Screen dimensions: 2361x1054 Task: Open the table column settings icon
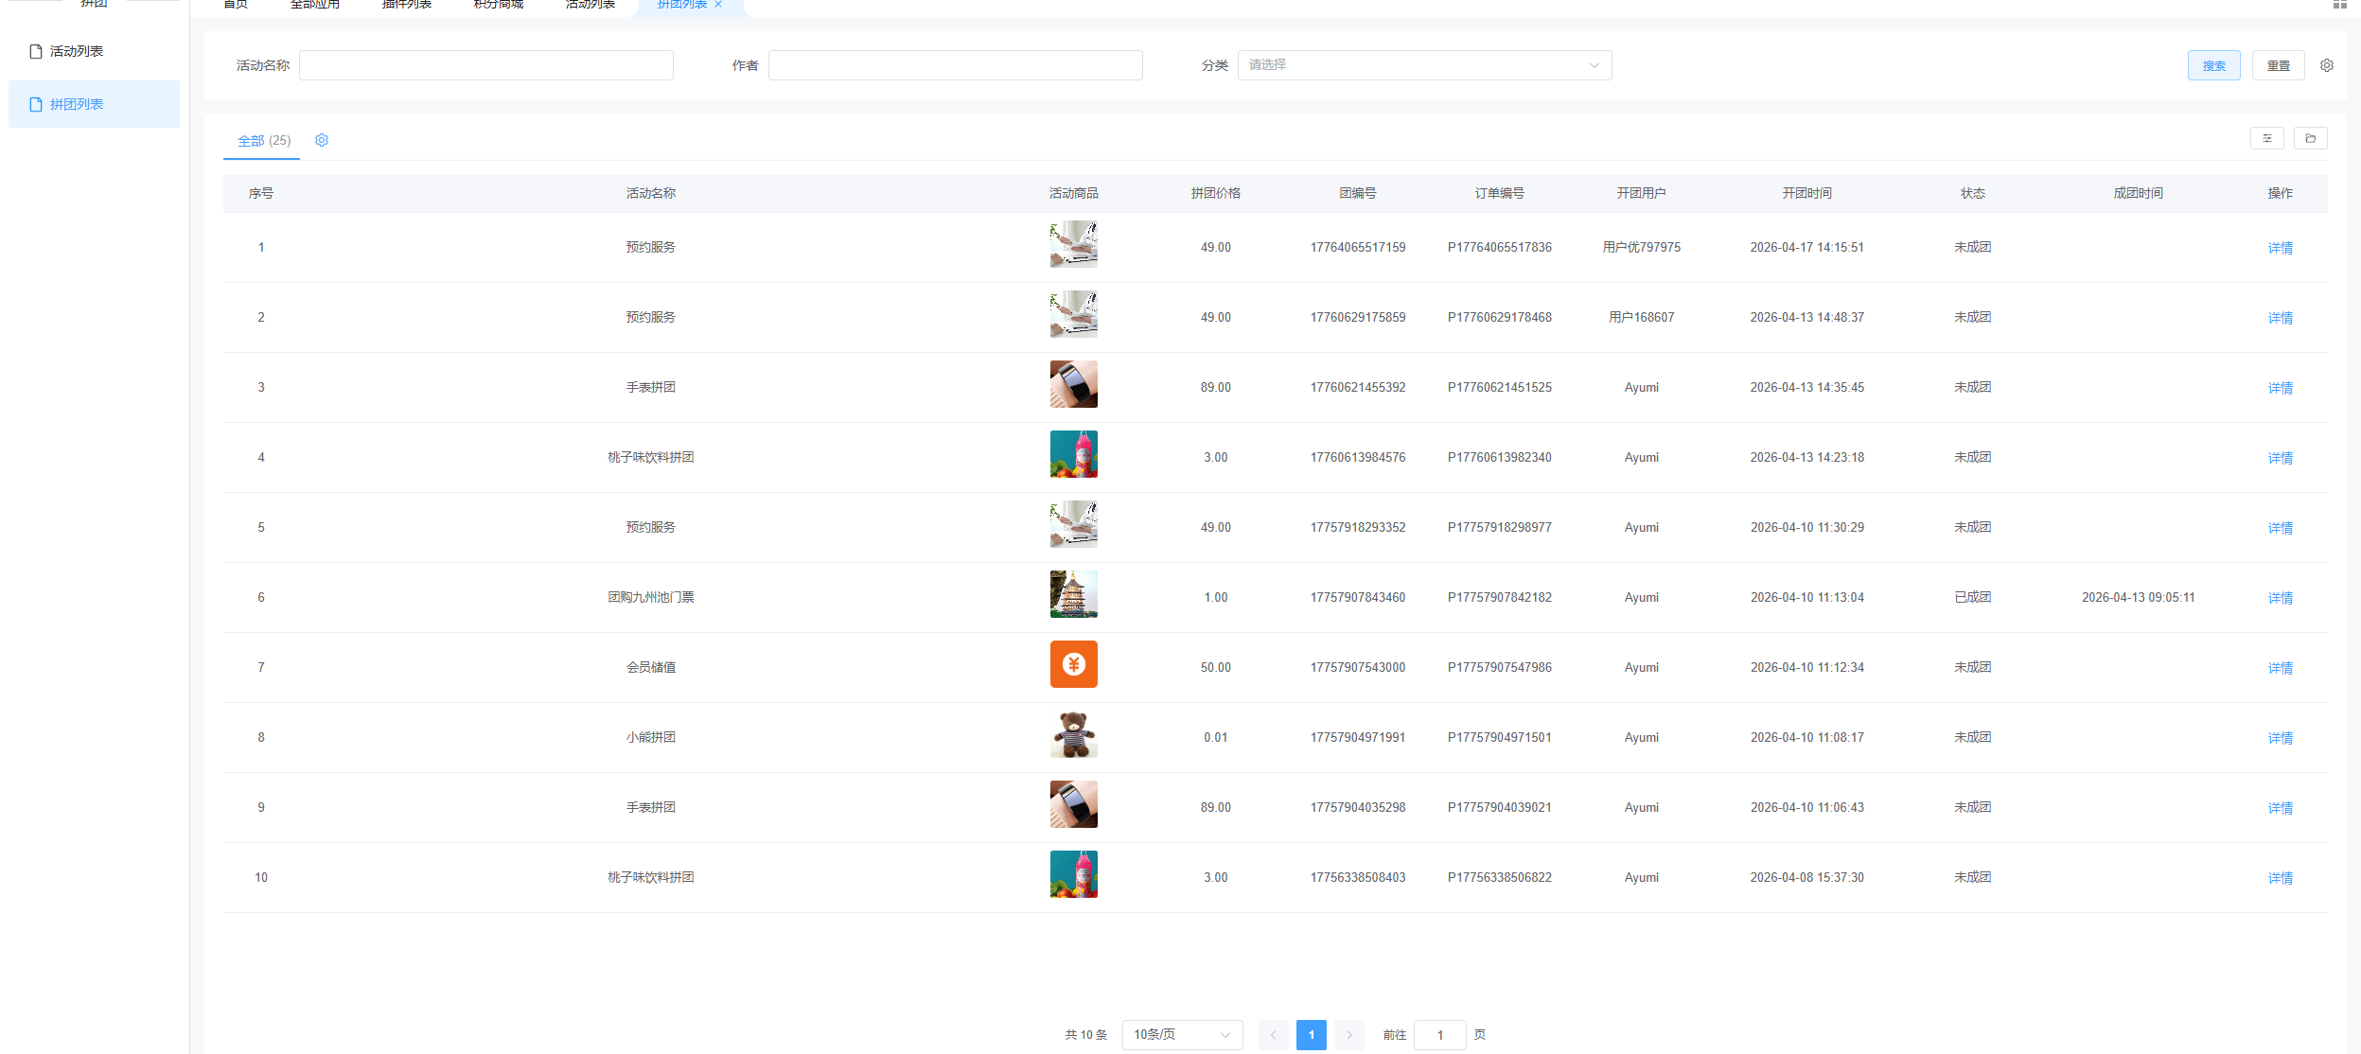2267,138
